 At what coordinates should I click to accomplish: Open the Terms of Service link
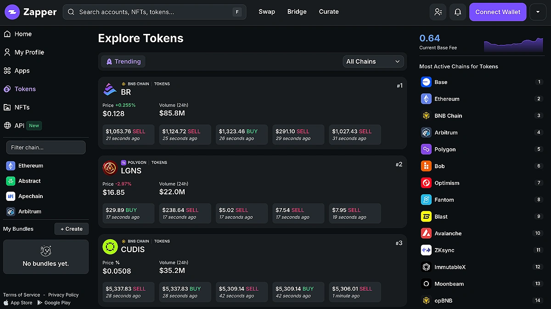(x=22, y=295)
